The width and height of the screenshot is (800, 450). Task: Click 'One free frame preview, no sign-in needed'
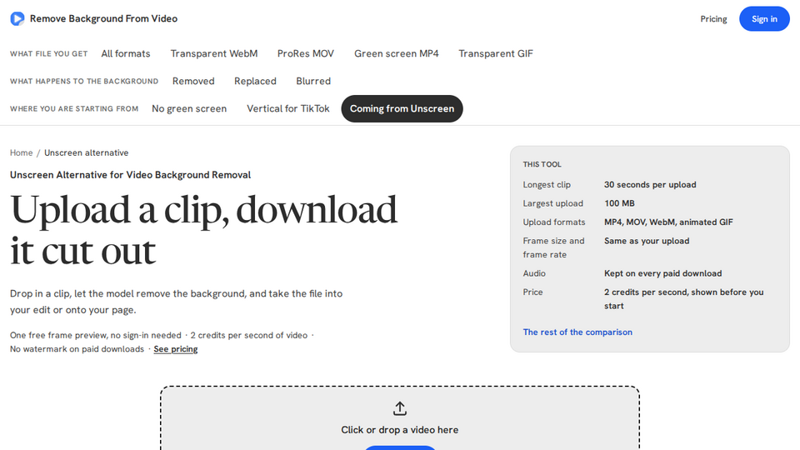[95, 335]
